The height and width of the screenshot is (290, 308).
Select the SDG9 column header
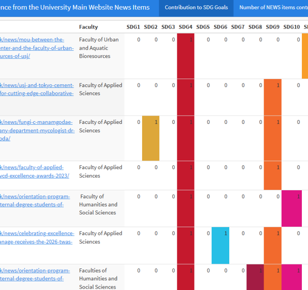point(272,27)
